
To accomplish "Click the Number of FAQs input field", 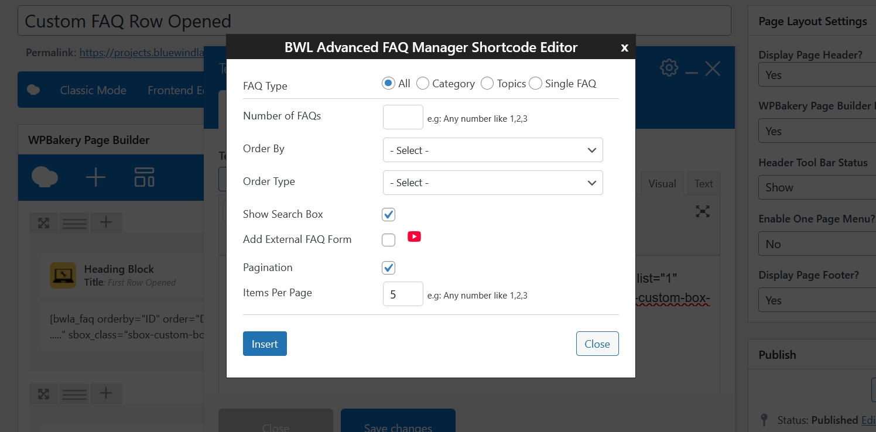I will point(403,117).
